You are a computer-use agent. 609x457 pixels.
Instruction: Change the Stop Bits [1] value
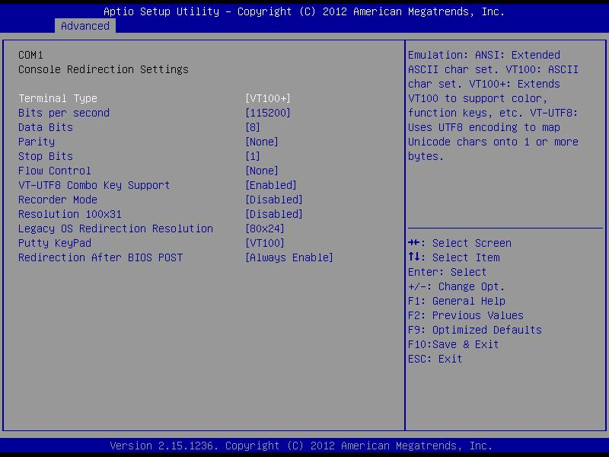click(x=252, y=156)
